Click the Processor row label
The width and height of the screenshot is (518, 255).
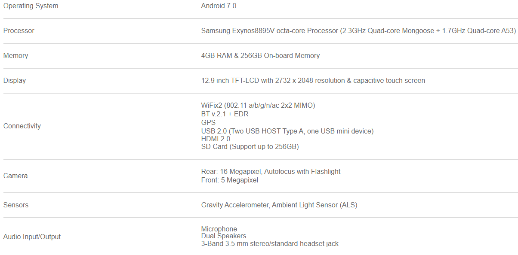19,31
